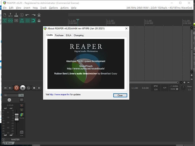Click the Close button in About dialog
Image resolution: width=195 pixels, height=146 pixels.
(120, 95)
